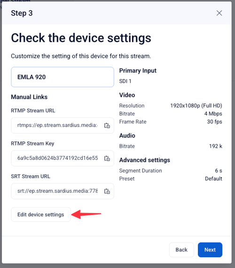Go to Next step
Viewport: 235px width, 268px height.
tap(210, 250)
